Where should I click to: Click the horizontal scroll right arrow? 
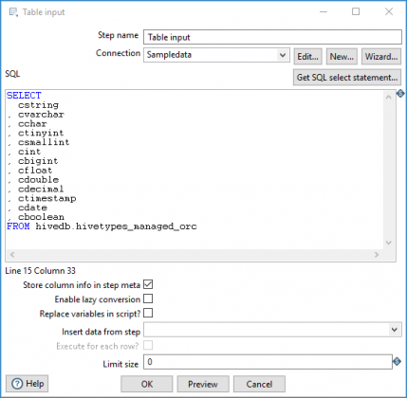377,255
